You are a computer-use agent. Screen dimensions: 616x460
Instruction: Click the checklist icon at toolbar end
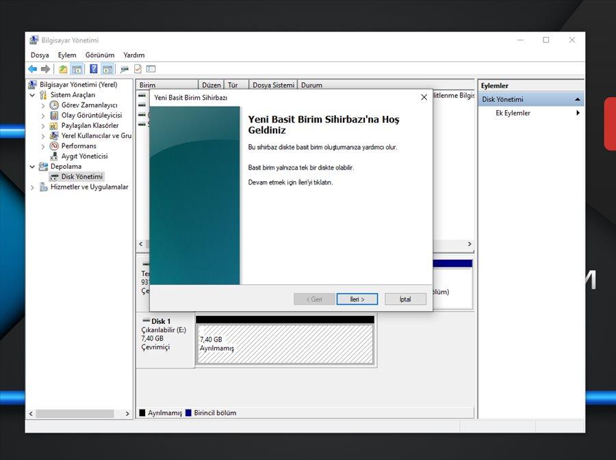click(x=151, y=69)
